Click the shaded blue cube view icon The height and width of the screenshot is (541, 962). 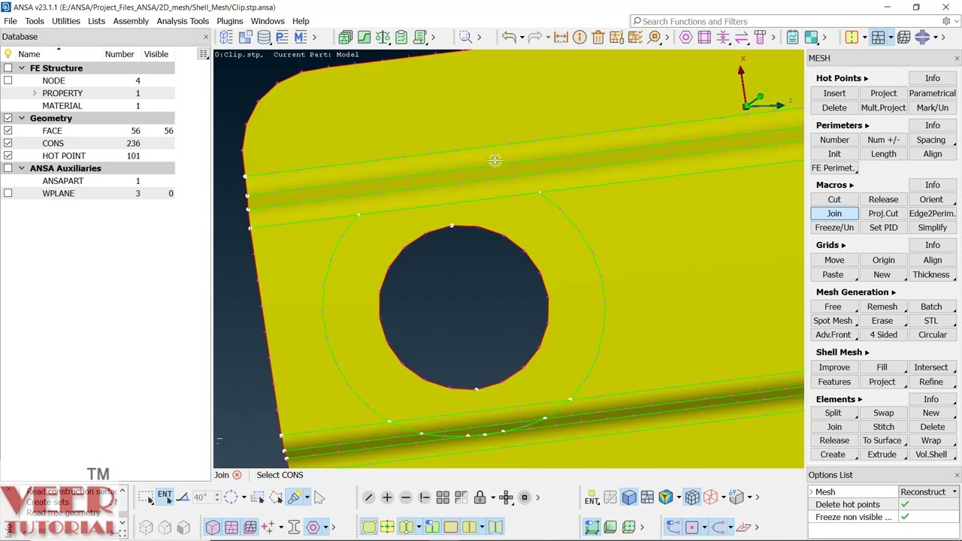point(629,497)
